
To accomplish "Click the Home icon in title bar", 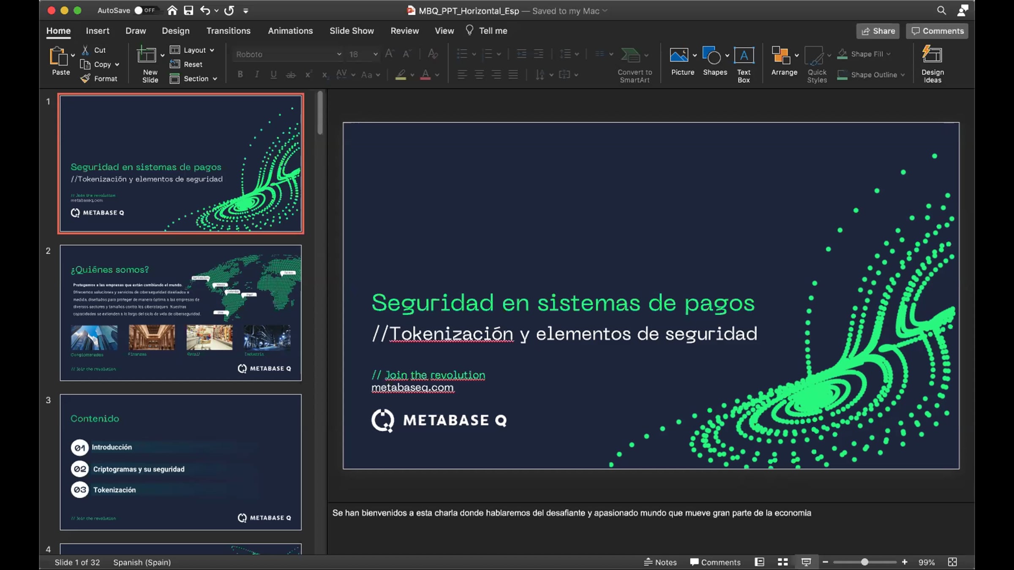I will point(172,11).
